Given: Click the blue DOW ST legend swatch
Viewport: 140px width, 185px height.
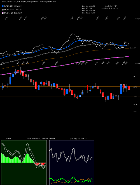Looking at the screenshot, I should pyautogui.click(x=3, y=6).
